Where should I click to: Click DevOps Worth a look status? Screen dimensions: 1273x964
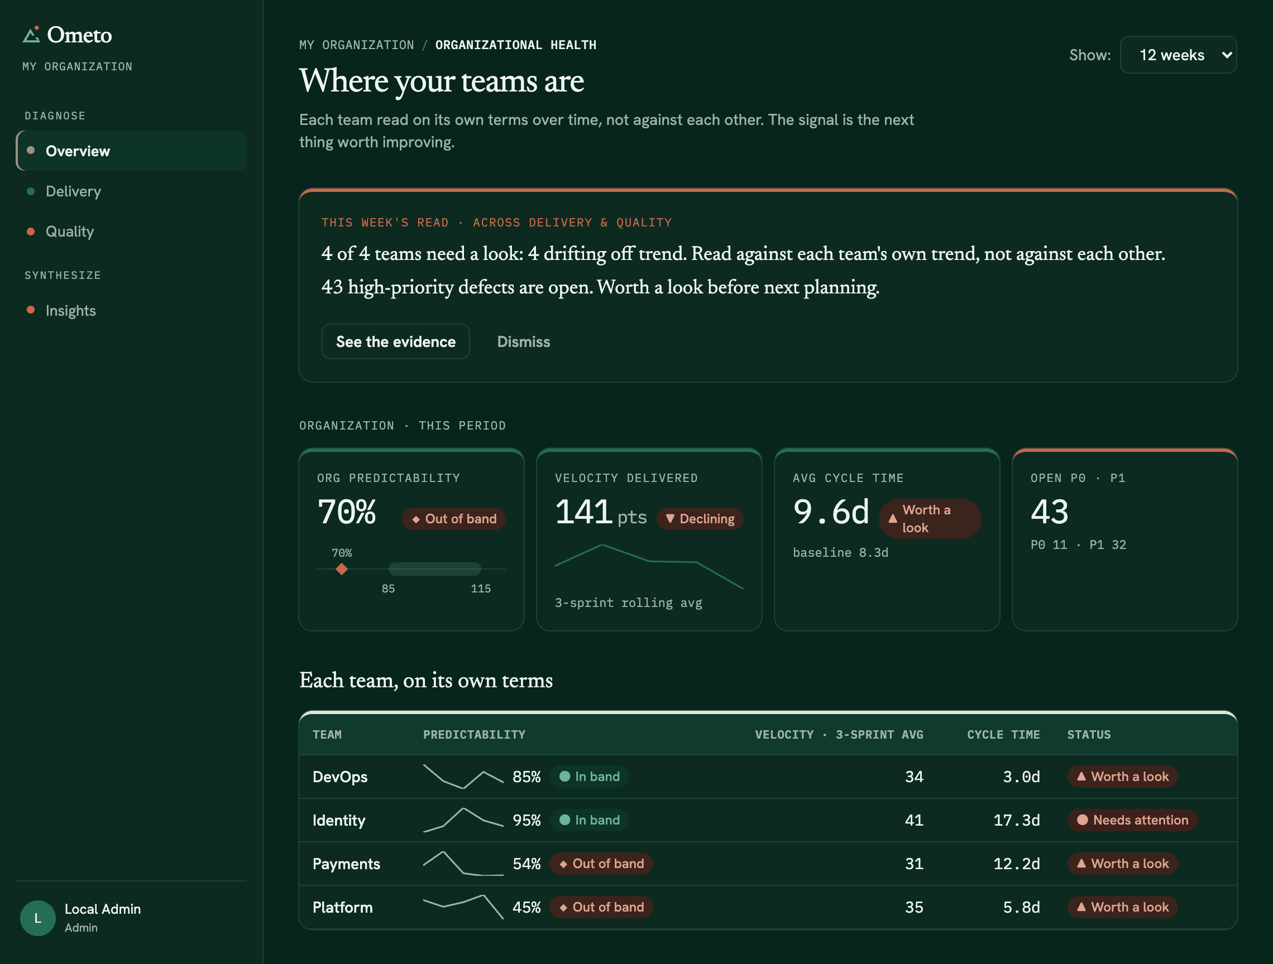(1122, 777)
